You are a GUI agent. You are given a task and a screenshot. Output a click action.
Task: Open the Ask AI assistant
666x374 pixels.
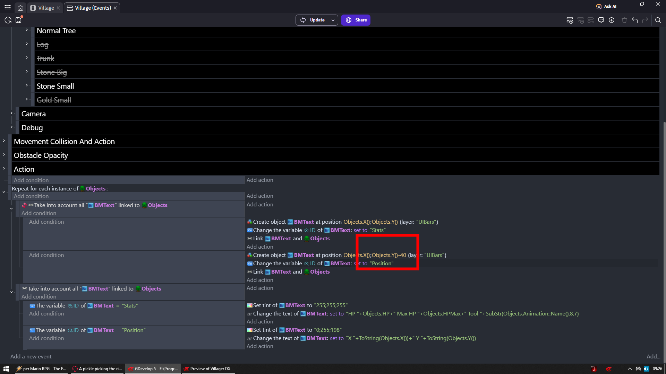[606, 6]
